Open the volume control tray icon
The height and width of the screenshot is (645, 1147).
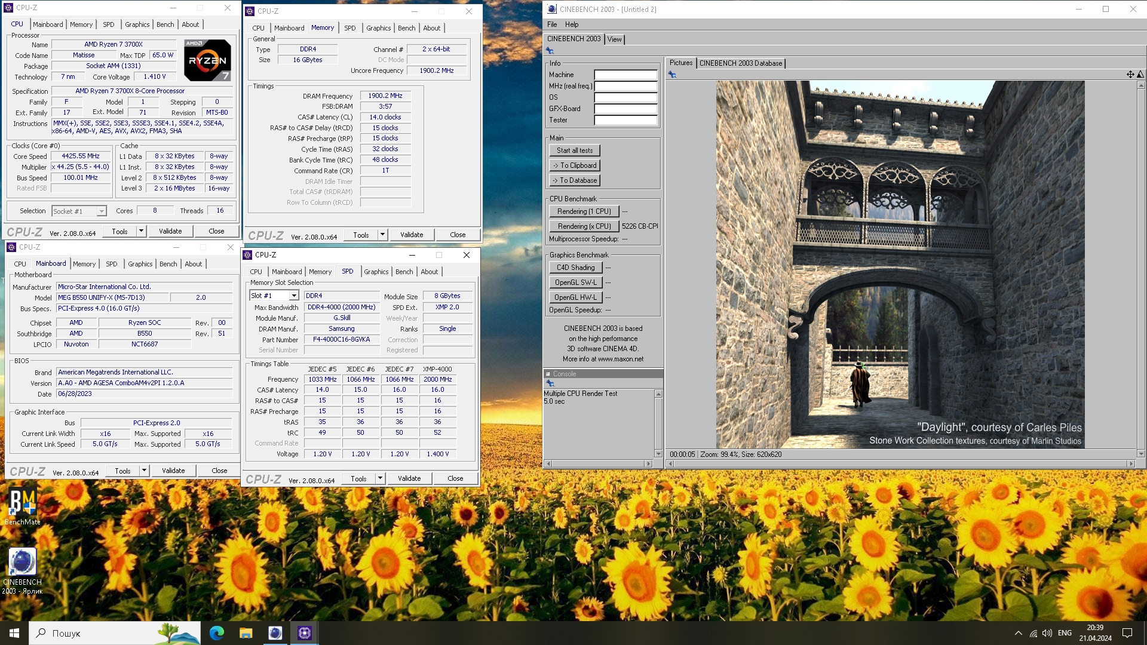(x=1047, y=633)
